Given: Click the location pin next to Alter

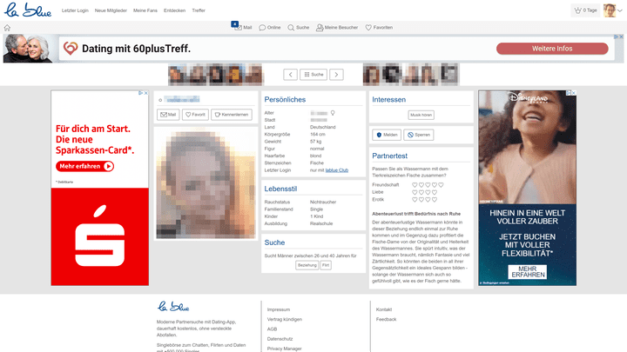Looking at the screenshot, I should tap(333, 113).
